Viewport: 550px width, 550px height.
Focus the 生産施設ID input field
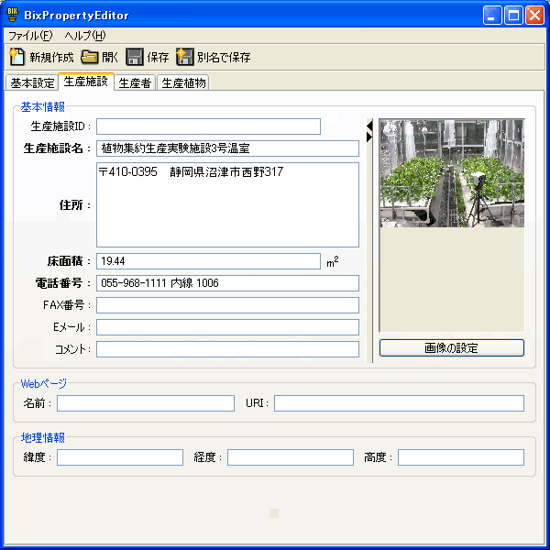(208, 126)
